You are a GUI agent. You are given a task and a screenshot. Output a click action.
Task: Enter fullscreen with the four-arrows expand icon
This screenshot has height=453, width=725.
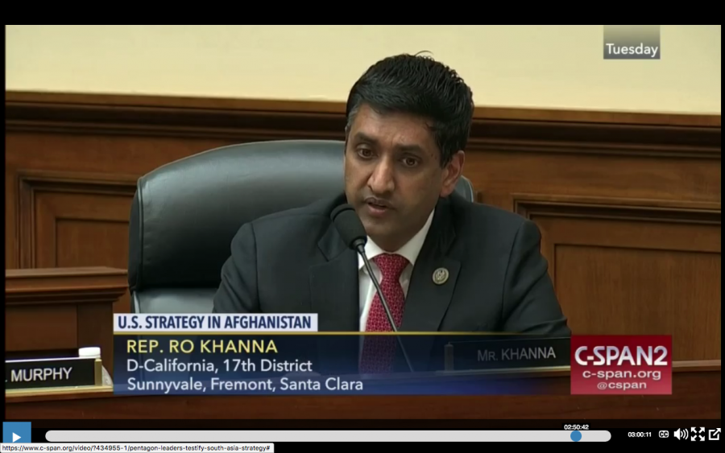click(x=698, y=434)
